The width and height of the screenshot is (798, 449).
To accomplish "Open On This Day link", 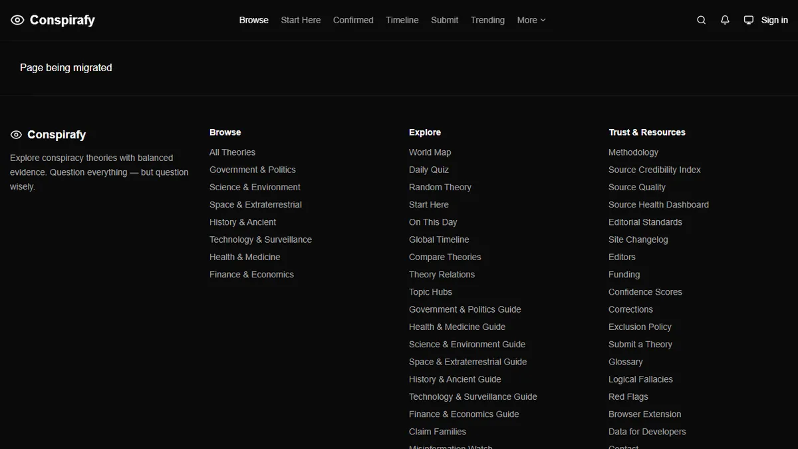I will pyautogui.click(x=433, y=222).
